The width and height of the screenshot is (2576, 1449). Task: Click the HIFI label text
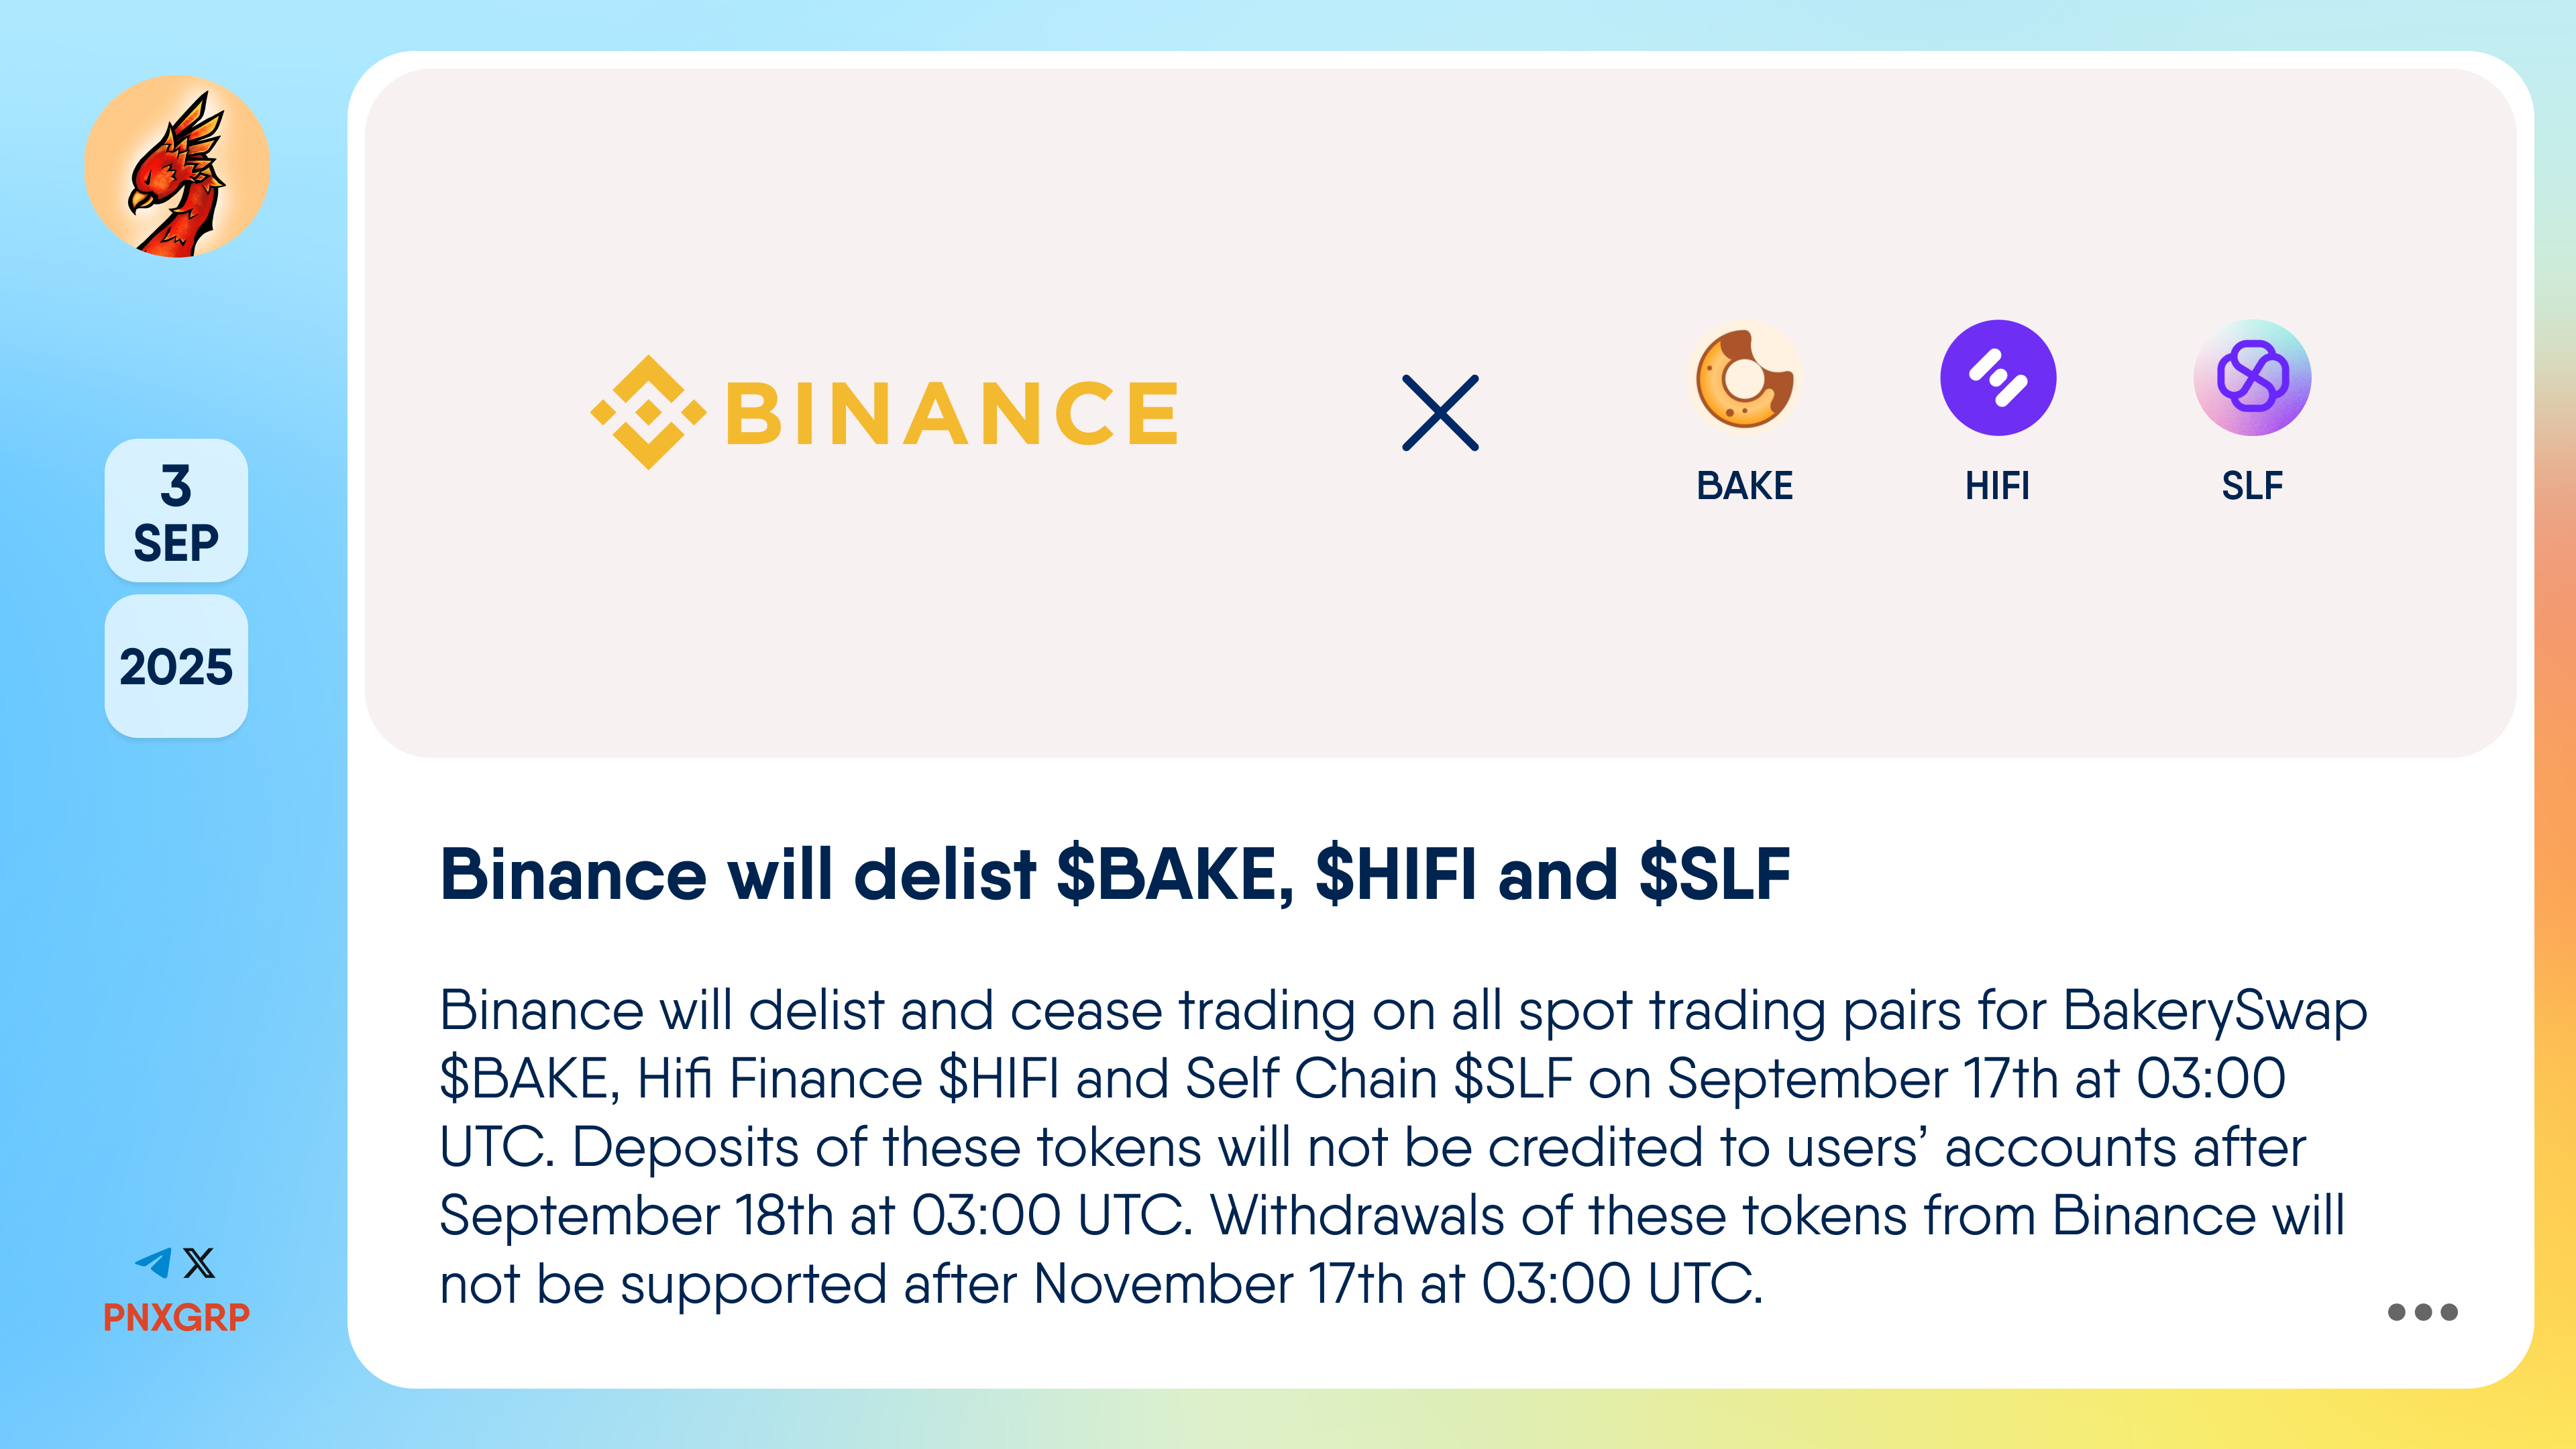pos(1997,486)
